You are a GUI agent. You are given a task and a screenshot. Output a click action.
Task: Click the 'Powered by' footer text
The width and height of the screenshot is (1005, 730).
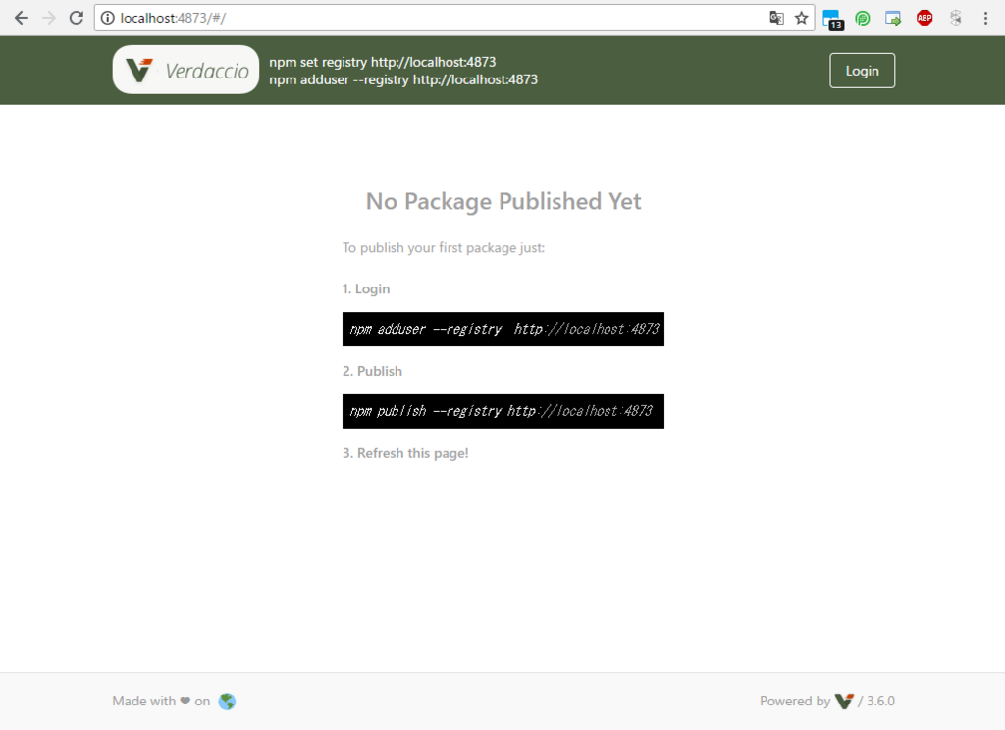[x=795, y=702]
